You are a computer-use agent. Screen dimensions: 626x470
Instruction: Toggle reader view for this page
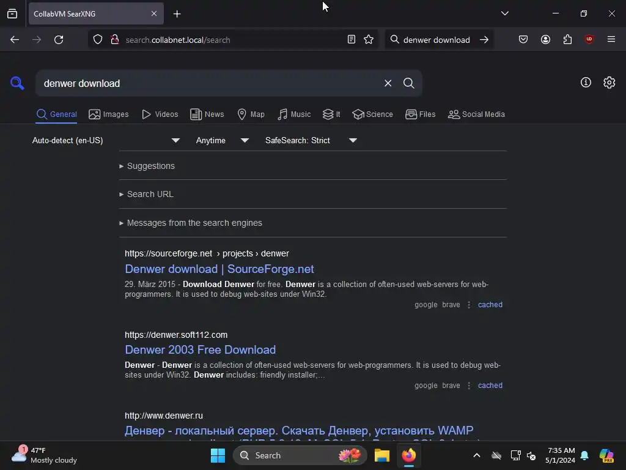tap(352, 40)
